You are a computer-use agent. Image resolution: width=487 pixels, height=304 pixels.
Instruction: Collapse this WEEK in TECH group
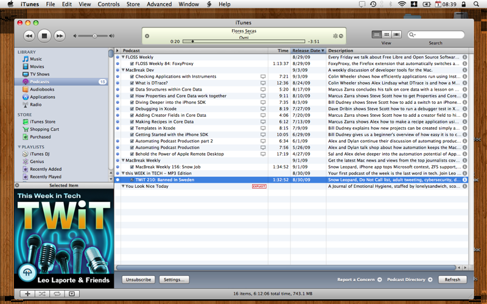coord(124,173)
